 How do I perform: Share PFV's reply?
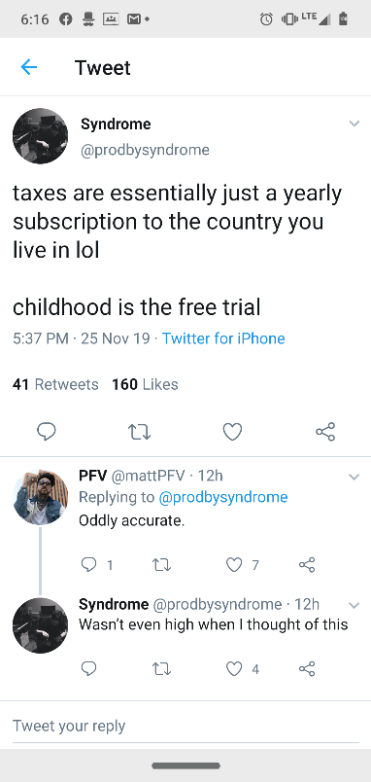coord(307,564)
